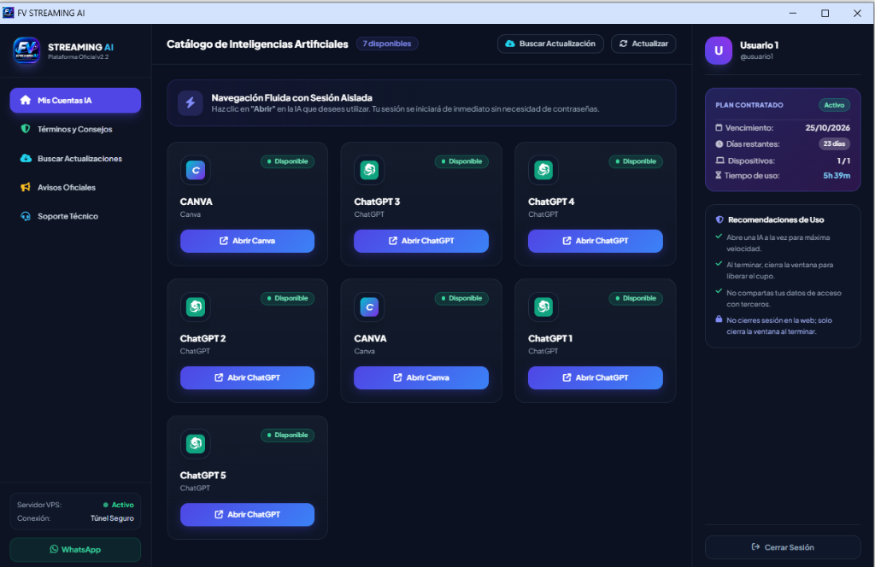
Task: Click the Disponible badge on the ChatGPT 3 card
Action: (461, 161)
